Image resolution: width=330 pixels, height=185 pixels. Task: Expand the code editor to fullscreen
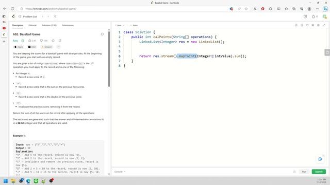pyautogui.click(x=324, y=25)
